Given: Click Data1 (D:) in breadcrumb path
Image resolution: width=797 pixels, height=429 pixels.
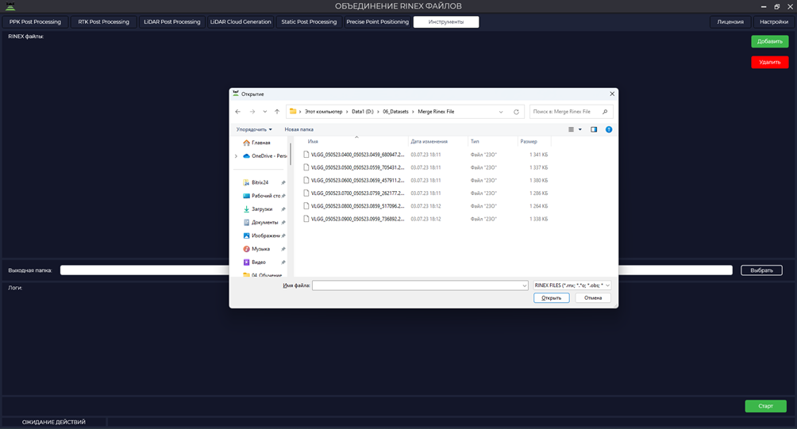Looking at the screenshot, I should coord(363,112).
